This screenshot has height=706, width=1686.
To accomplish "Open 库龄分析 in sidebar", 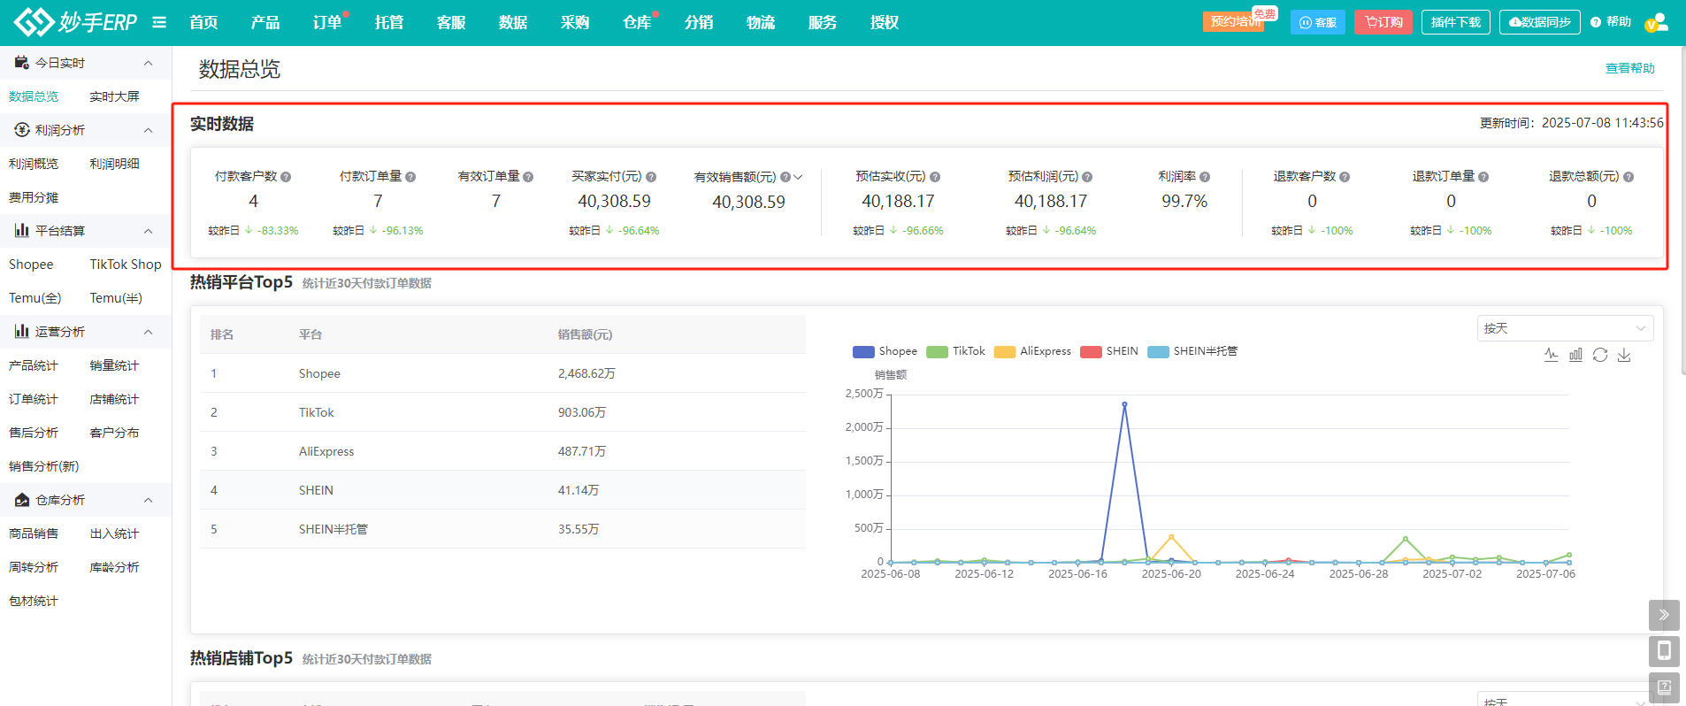I will pos(115,567).
